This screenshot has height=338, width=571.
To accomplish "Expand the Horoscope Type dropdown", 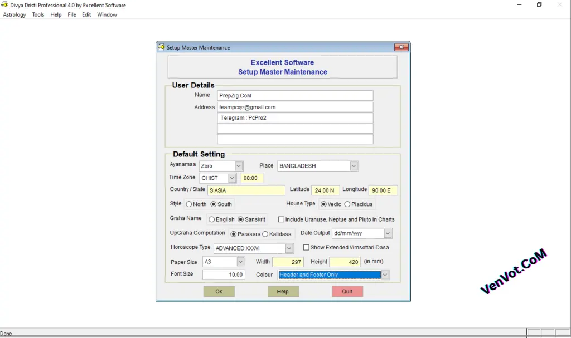I will 289,248.
